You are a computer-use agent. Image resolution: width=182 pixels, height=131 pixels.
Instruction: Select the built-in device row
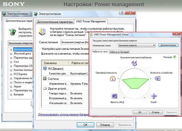65,98
